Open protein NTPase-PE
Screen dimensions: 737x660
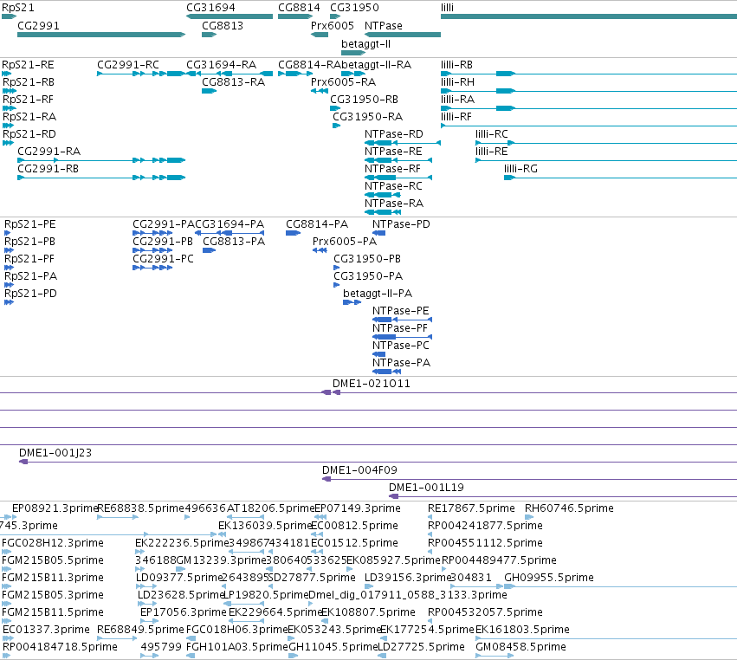pos(400,311)
